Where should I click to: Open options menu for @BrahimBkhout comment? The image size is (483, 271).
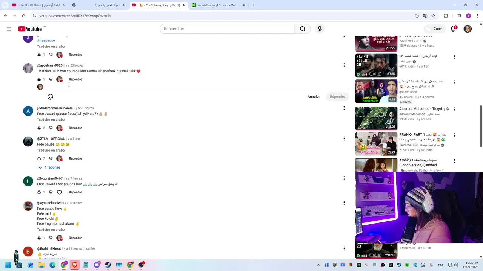click(x=344, y=248)
